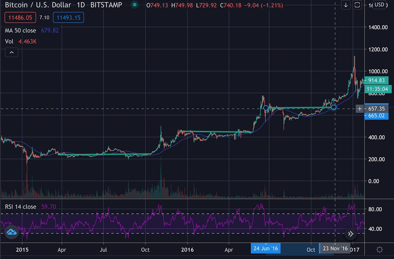The image size is (394, 259).
Task: Click the 200.00 price axis label
Action: pos(376,159)
